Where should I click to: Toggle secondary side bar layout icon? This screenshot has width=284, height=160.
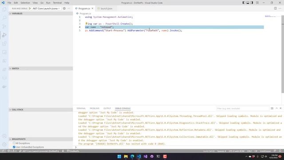tap(252, 3)
